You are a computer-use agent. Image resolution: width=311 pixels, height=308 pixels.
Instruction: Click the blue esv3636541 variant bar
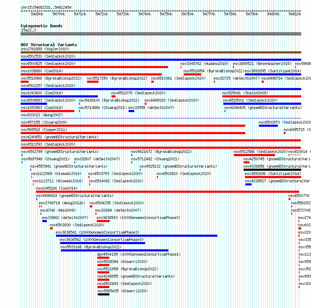137,236
